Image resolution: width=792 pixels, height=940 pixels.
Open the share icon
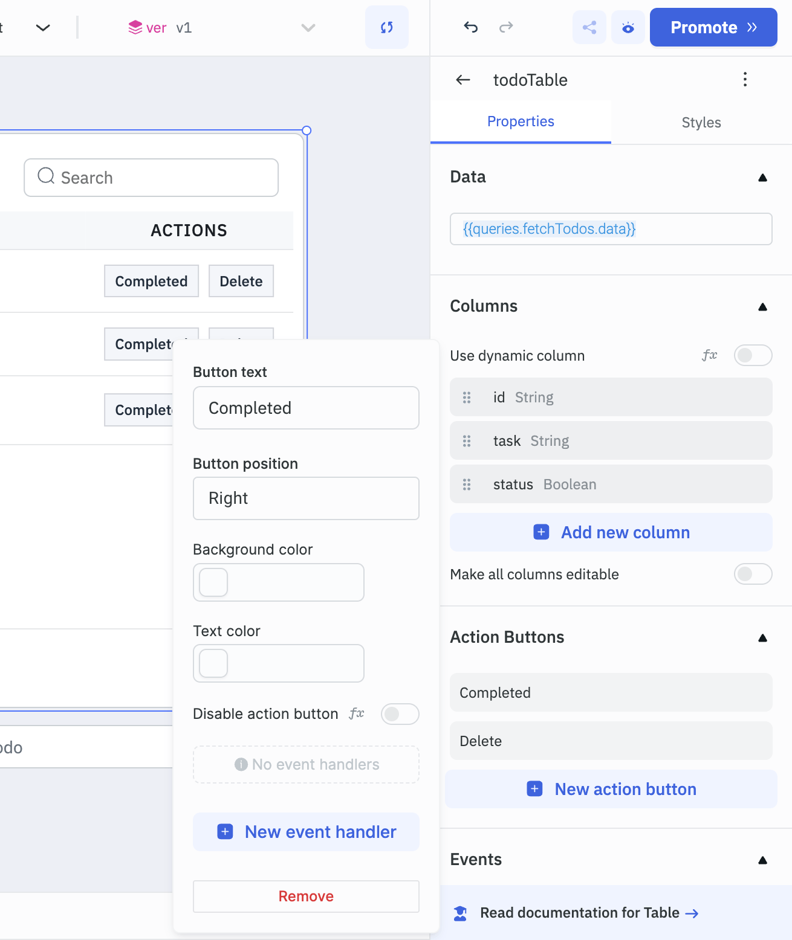pos(589,27)
